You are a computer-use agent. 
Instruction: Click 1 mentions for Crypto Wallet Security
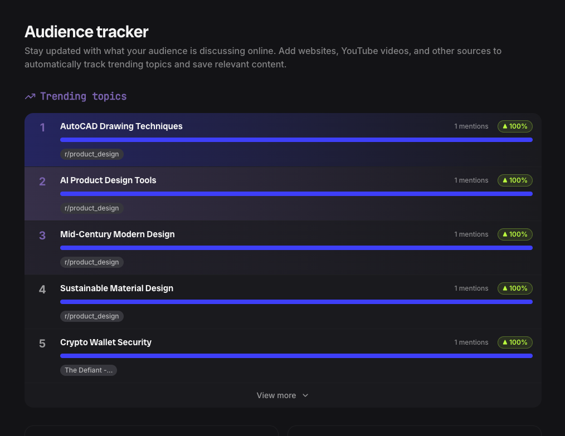click(471, 342)
